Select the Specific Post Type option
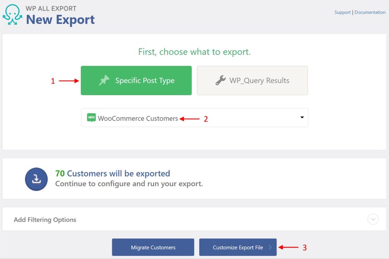This screenshot has height=259, width=389. (136, 80)
